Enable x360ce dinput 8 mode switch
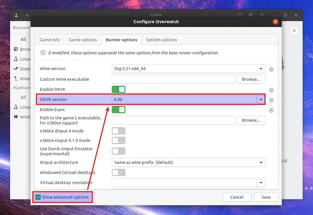The image size is (313, 215). pyautogui.click(x=119, y=131)
